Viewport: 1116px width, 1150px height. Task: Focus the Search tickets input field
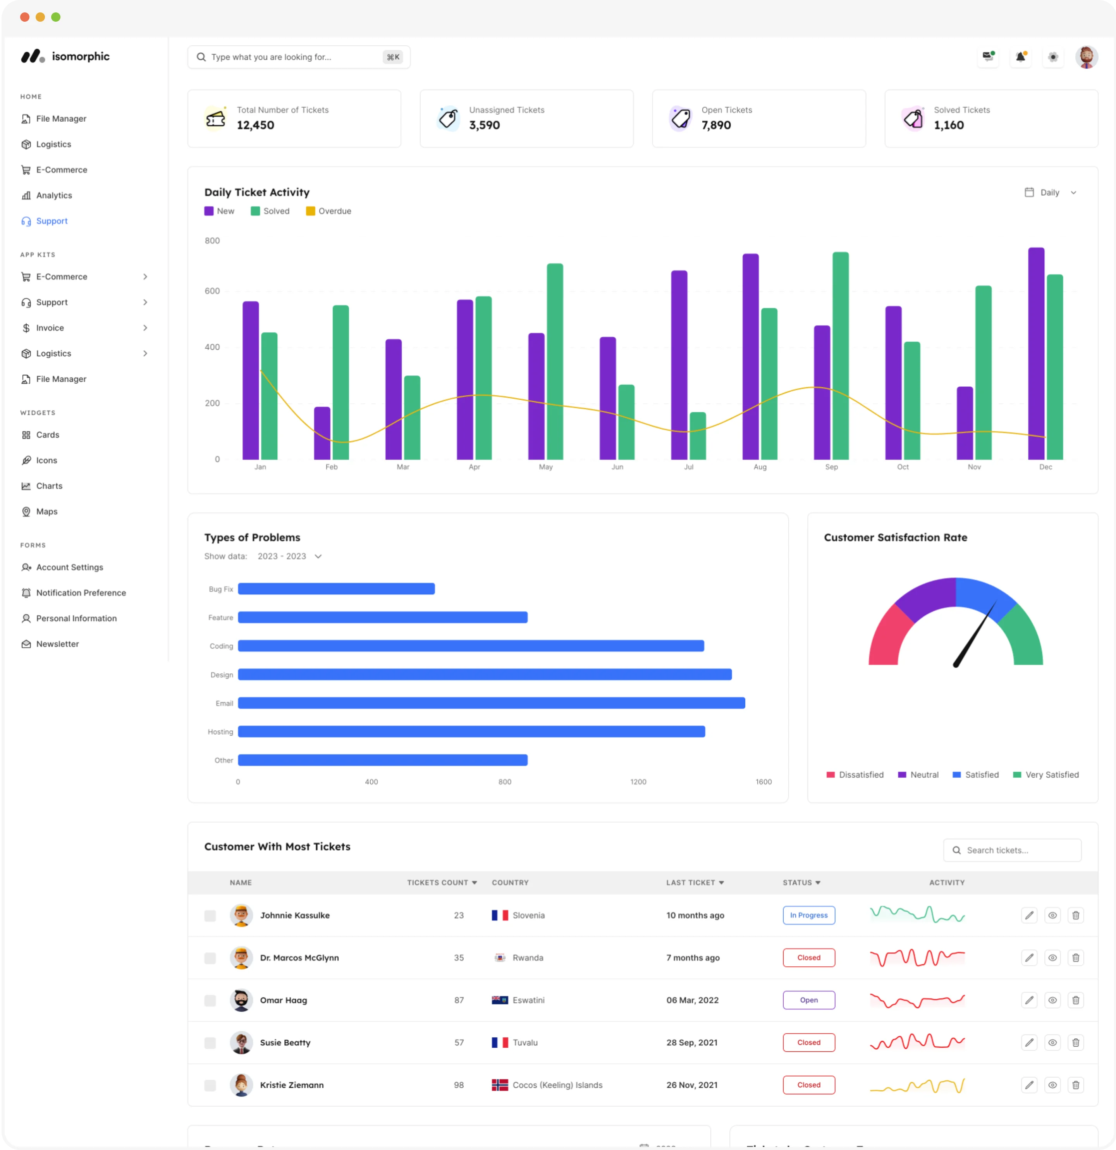(x=1012, y=850)
